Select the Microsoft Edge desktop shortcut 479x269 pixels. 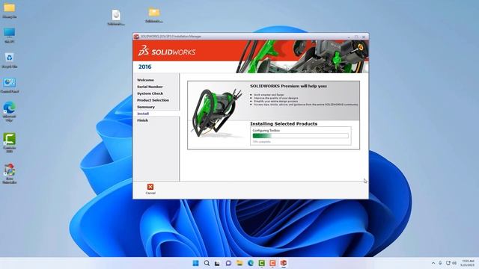click(x=9, y=111)
